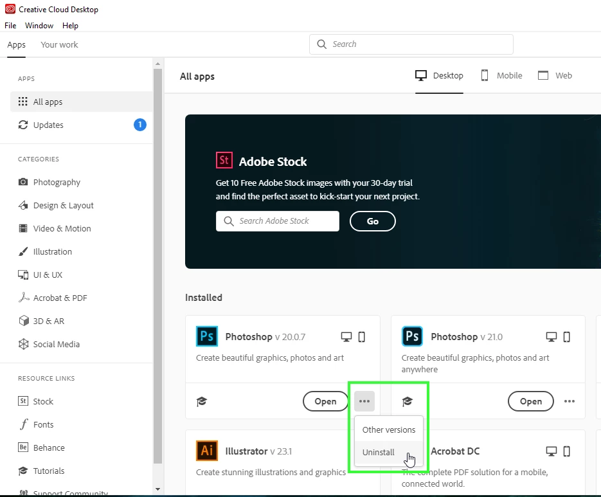Screen dimensions: 601x497
Task: Open the Window menu
Action: click(39, 26)
